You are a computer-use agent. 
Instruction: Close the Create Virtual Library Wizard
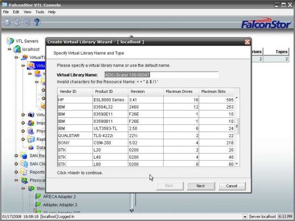[247, 42]
